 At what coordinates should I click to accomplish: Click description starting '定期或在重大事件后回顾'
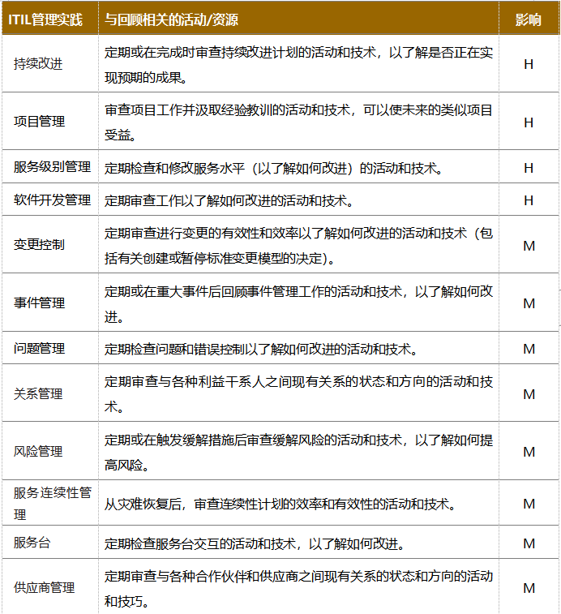point(298,304)
